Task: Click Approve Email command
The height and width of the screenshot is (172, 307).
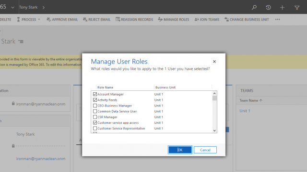Action: click(62, 20)
